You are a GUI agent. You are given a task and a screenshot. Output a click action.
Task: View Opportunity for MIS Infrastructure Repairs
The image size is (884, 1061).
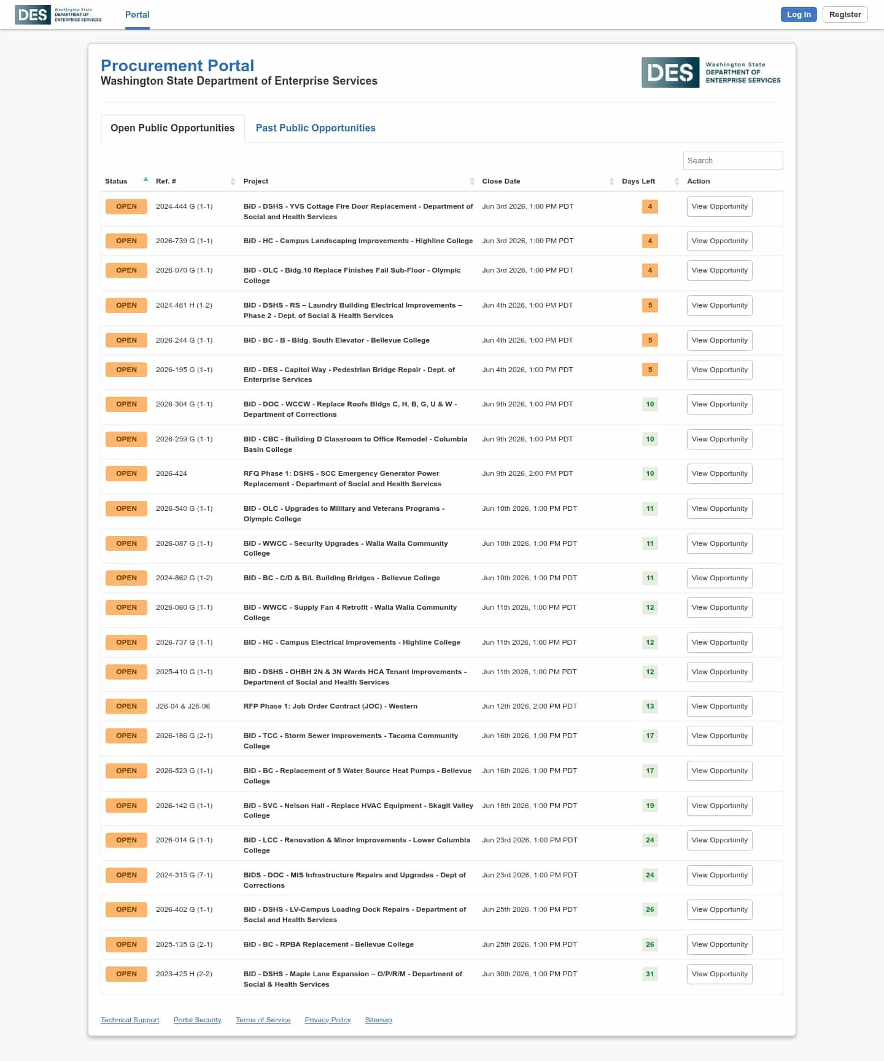719,875
